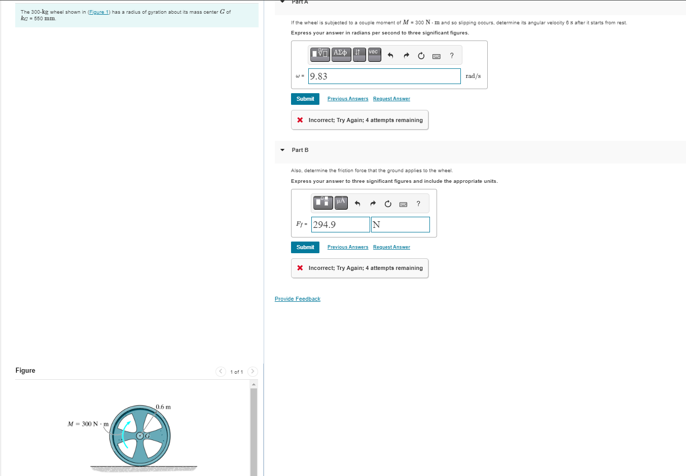Click Part A incorrect feedback message
Viewport: 686px width, 476px height.
click(360, 120)
